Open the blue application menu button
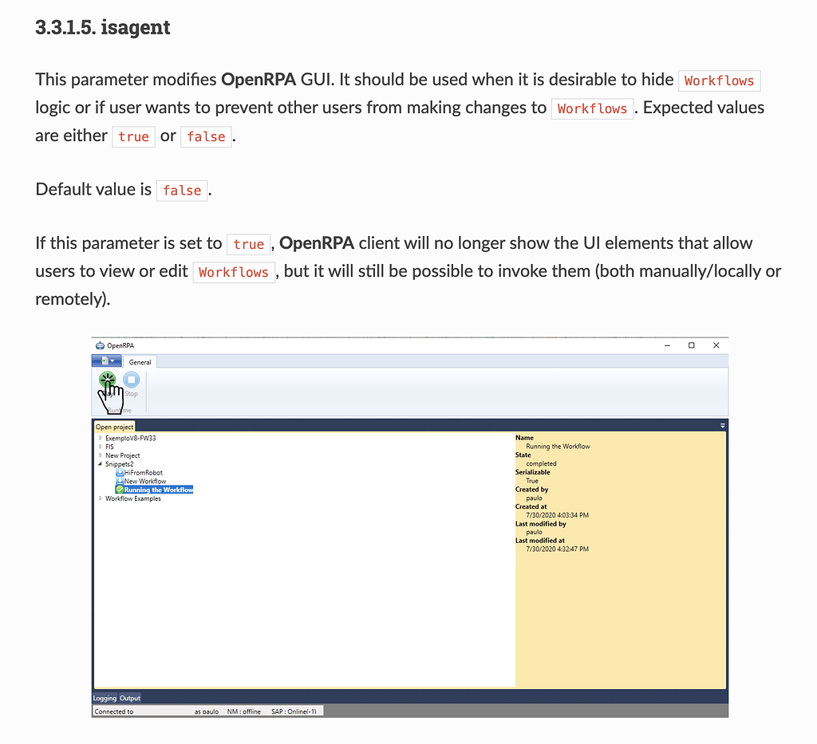Screen dimensions: 817x744 (x=107, y=360)
